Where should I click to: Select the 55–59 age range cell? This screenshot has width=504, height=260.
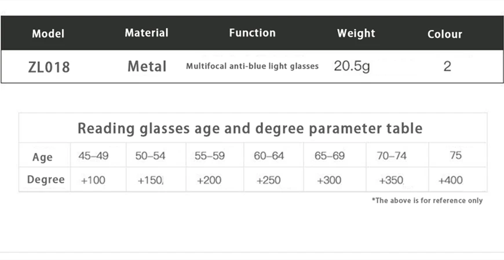(210, 156)
